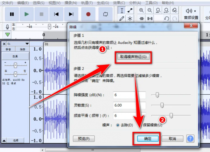Select the asterisk Multi-tool
The image size is (210, 152).
(x=130, y=18)
